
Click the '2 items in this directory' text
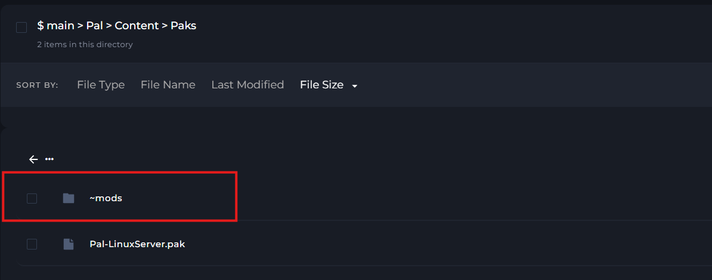[85, 45]
